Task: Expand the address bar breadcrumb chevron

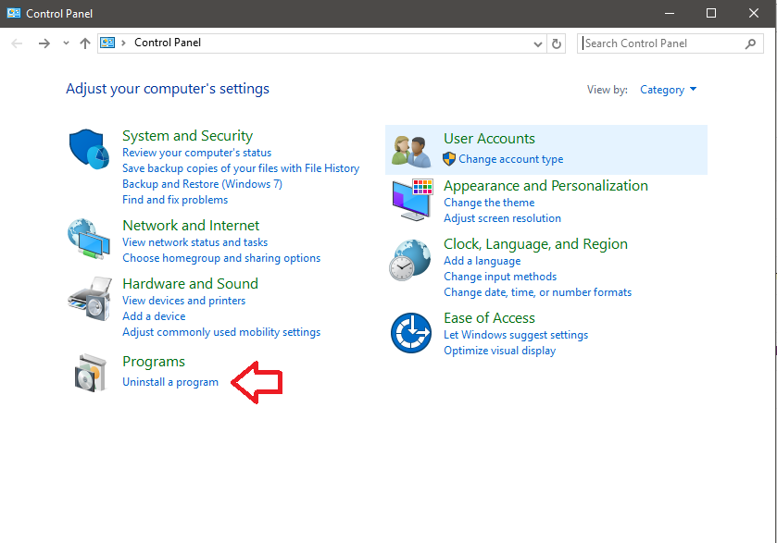Action: 123,43
